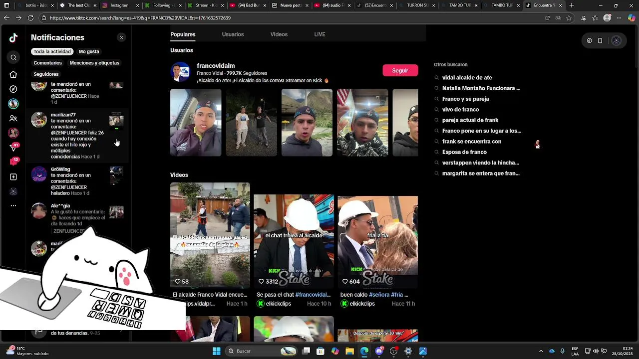Open marilizan77 notification about hilo rojo
The height and width of the screenshot is (359, 639).
(x=77, y=136)
